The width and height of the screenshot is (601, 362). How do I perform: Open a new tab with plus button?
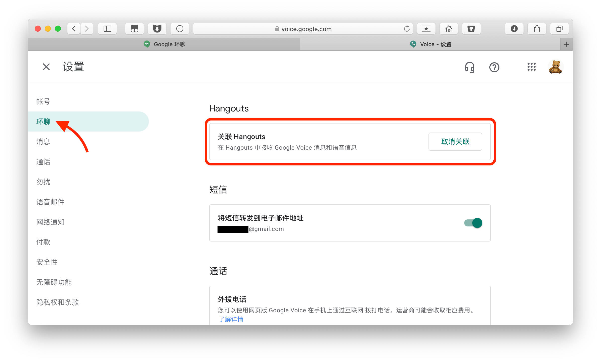pos(566,45)
